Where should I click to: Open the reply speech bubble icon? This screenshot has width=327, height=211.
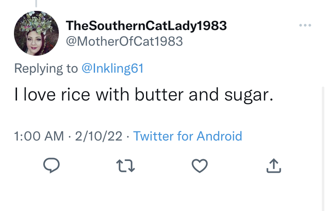(51, 165)
